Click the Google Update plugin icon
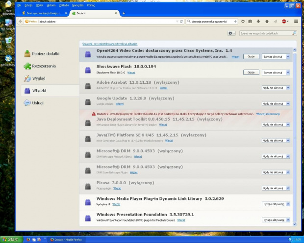The height and width of the screenshot is (243, 304). click(x=88, y=102)
